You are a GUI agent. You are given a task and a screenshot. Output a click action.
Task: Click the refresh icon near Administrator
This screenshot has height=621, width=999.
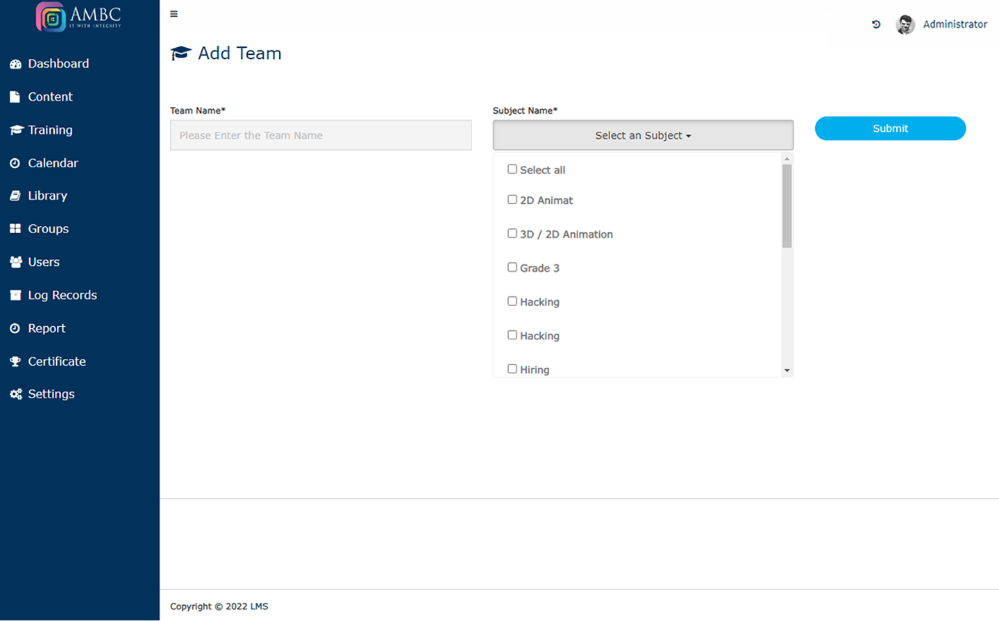(876, 24)
